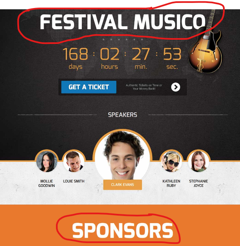Click the FESTIVAL MUSICO title
Viewport: 240px width, 246px height.
(x=123, y=22)
